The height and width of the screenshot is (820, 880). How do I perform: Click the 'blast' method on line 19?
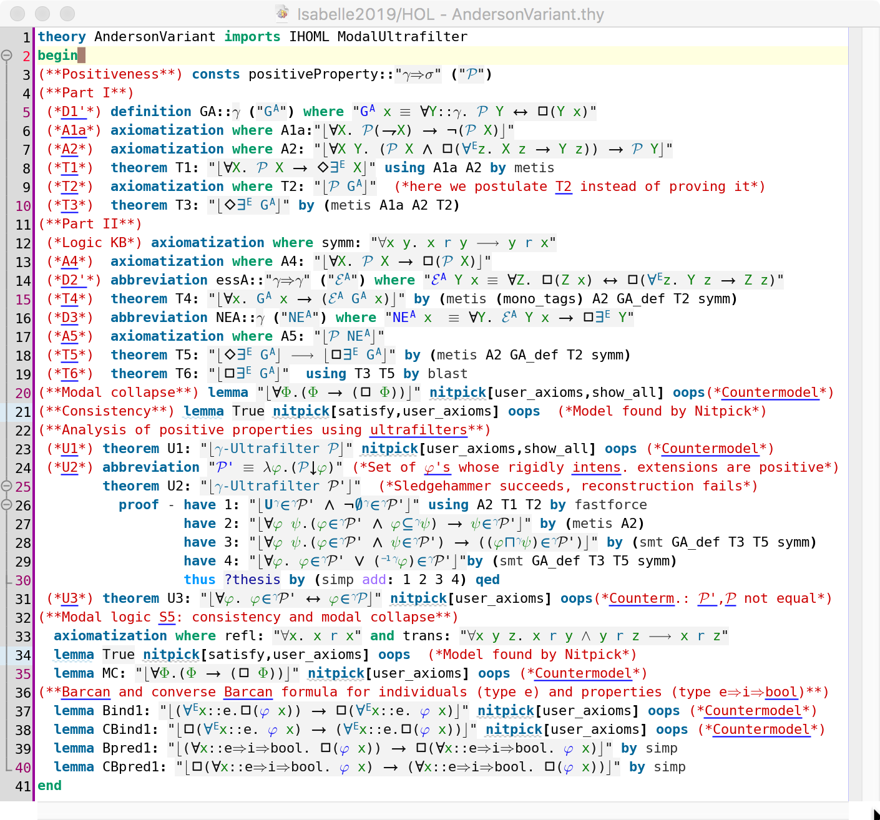click(x=447, y=374)
